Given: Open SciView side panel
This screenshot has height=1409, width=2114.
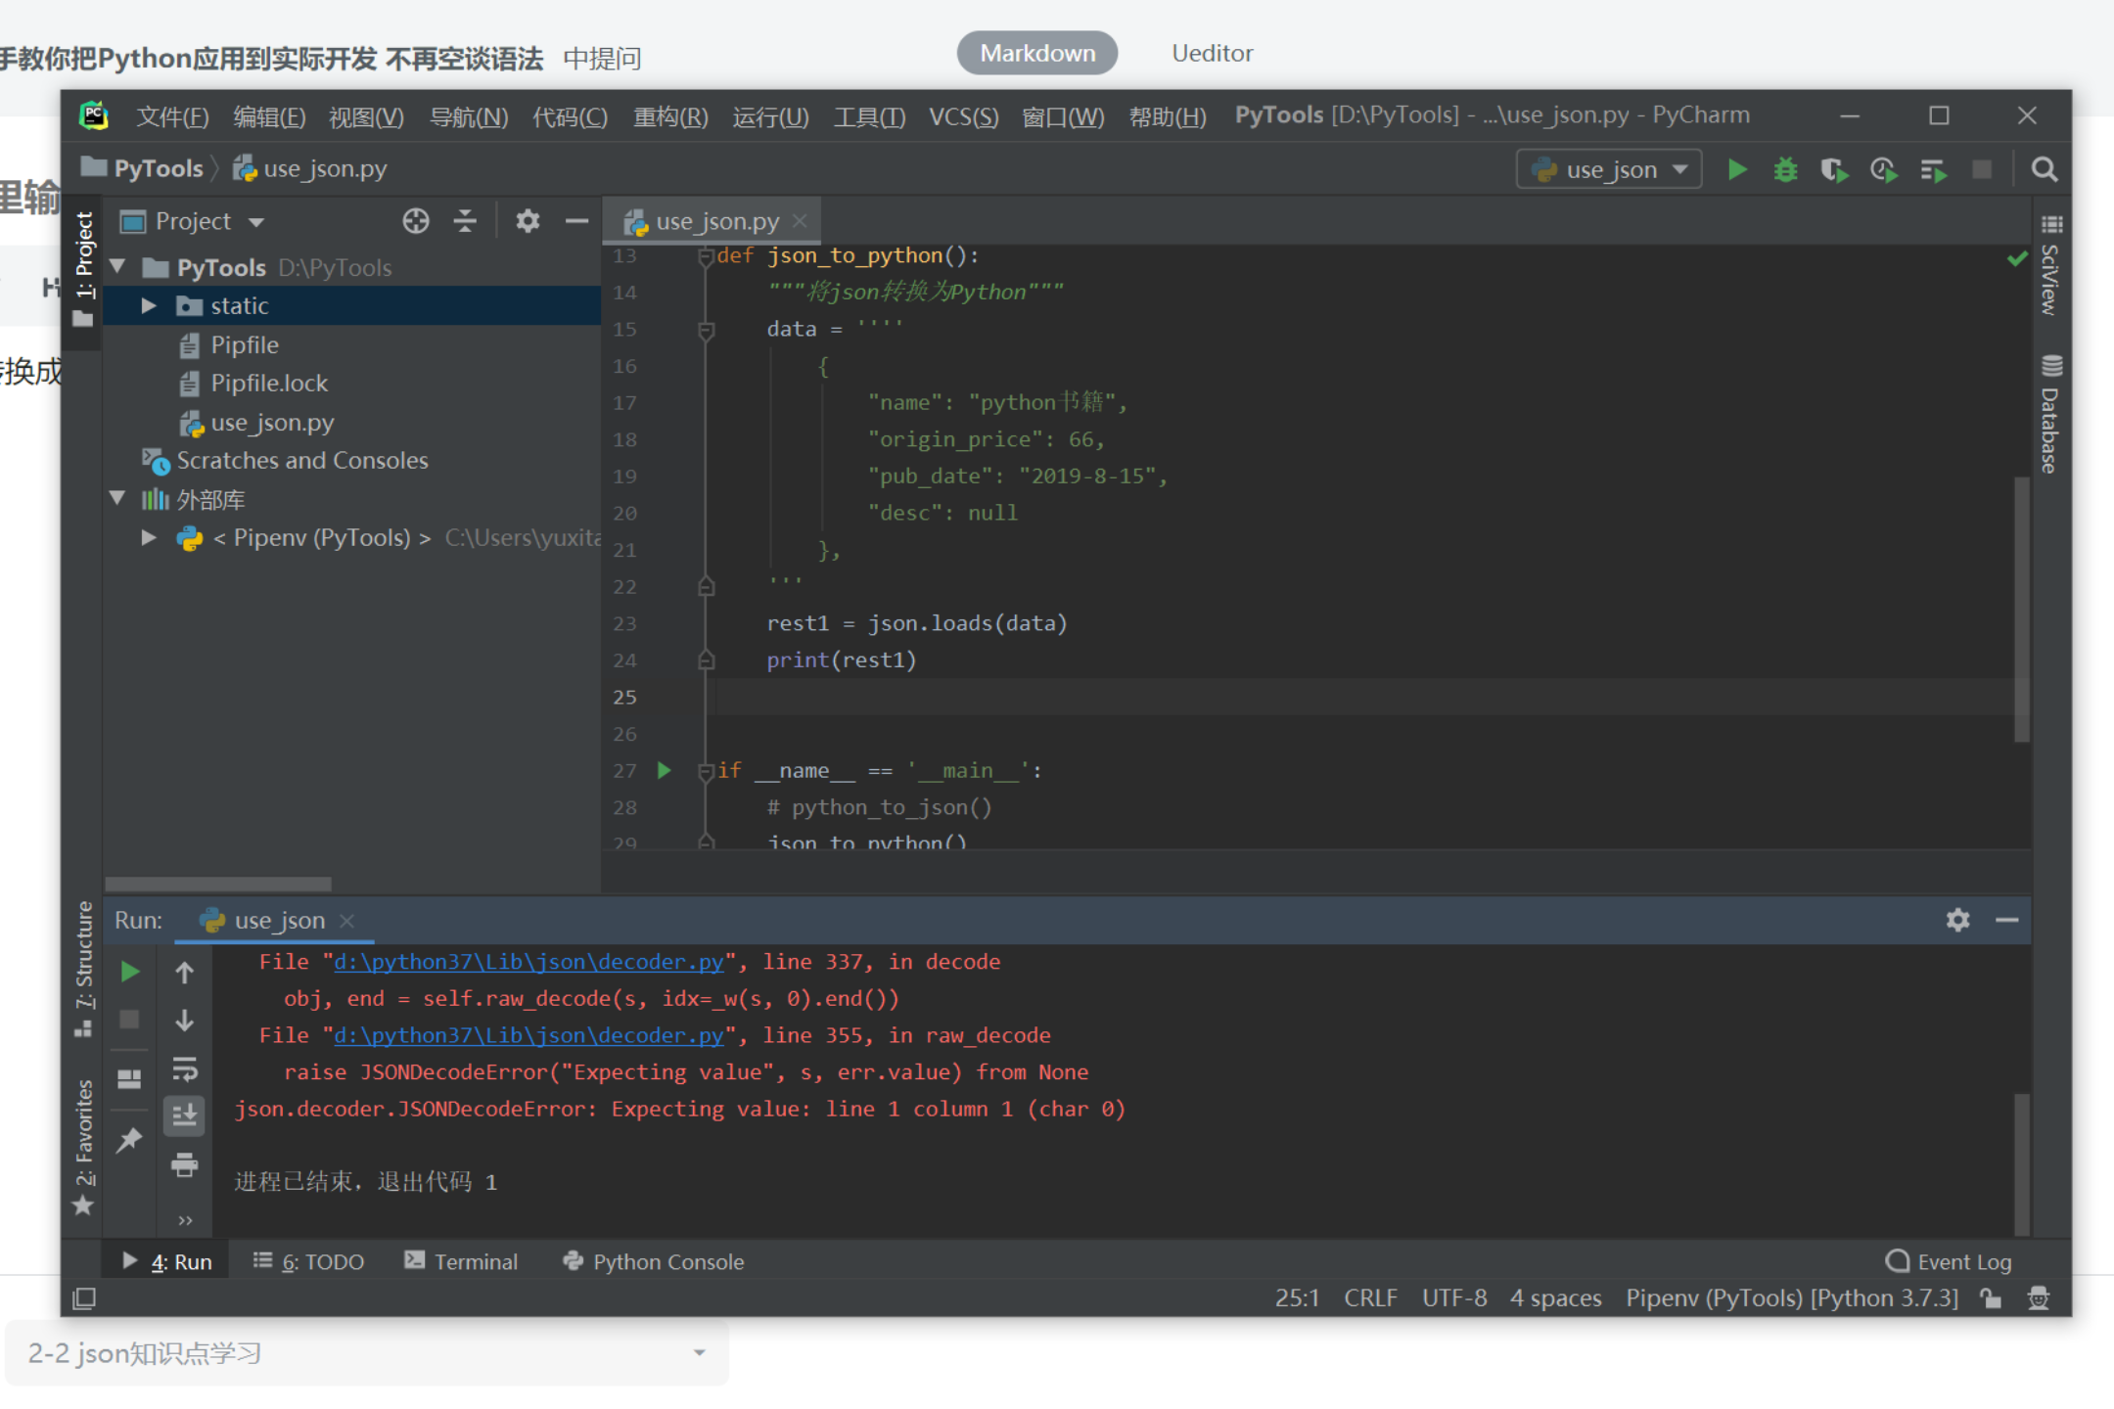Looking at the screenshot, I should [x=2051, y=265].
